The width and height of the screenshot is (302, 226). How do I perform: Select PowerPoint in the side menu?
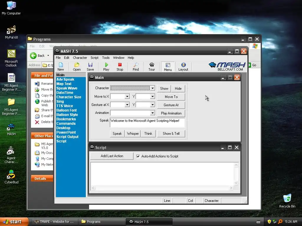click(x=66, y=132)
